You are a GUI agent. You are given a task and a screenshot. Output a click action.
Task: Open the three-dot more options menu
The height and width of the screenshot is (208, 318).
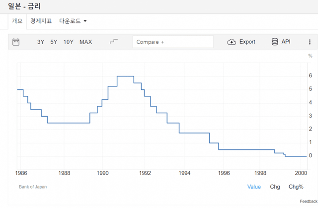[310, 42]
